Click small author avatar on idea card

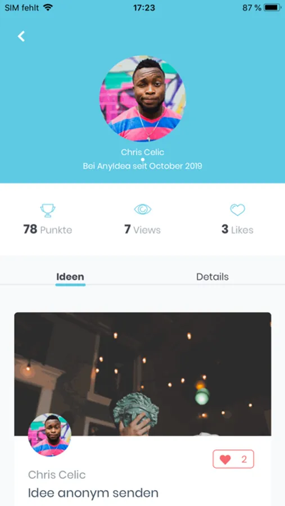click(49, 435)
